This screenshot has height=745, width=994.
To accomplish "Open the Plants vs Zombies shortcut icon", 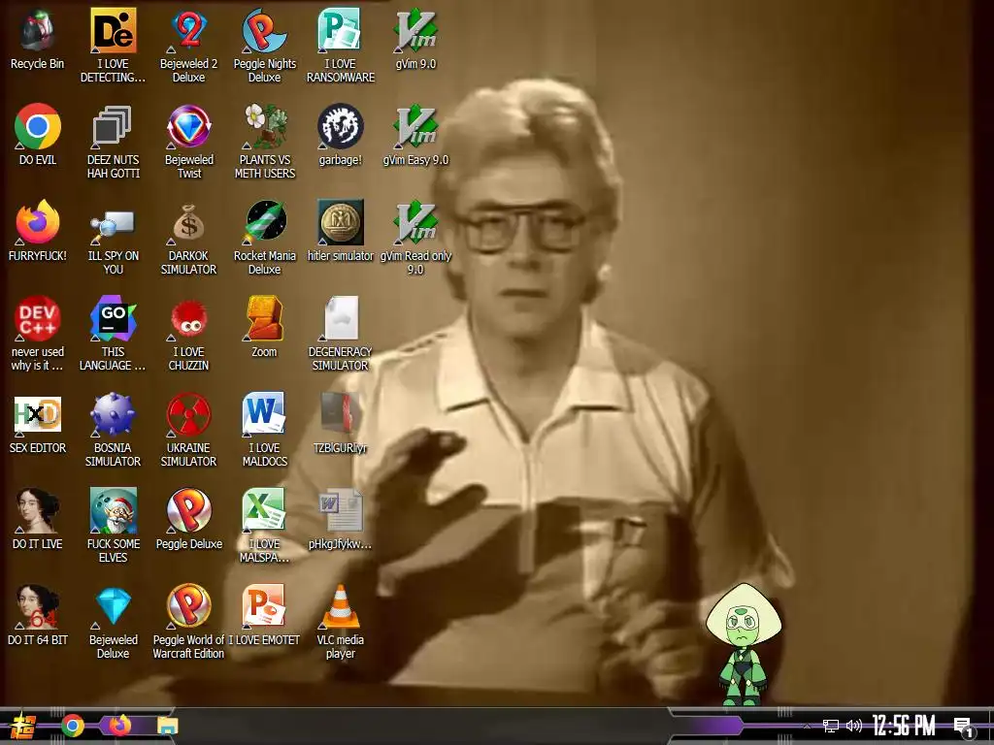I will tap(264, 127).
